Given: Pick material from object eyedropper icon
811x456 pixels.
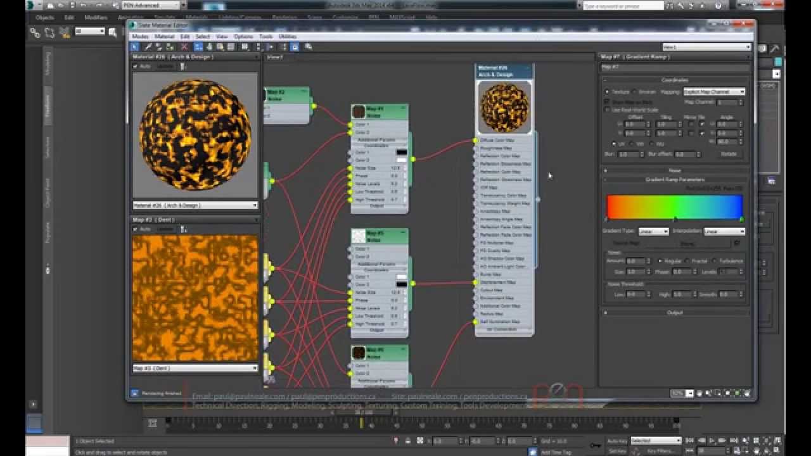Looking at the screenshot, I should 148,46.
